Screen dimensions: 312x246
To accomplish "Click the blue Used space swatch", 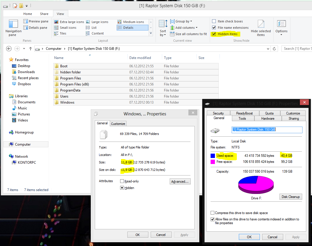I will click(x=213, y=156).
